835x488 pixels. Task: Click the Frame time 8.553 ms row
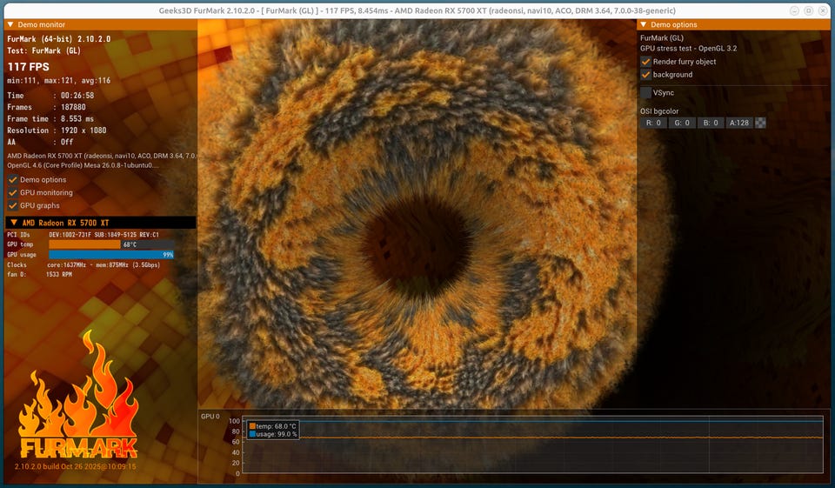click(x=50, y=119)
